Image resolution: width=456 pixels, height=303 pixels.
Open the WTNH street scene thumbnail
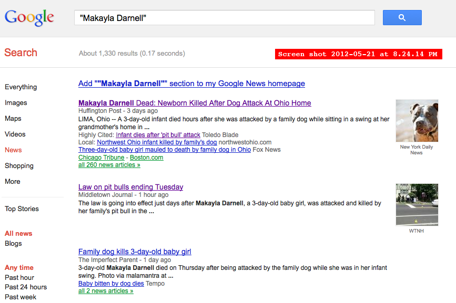pos(417,205)
